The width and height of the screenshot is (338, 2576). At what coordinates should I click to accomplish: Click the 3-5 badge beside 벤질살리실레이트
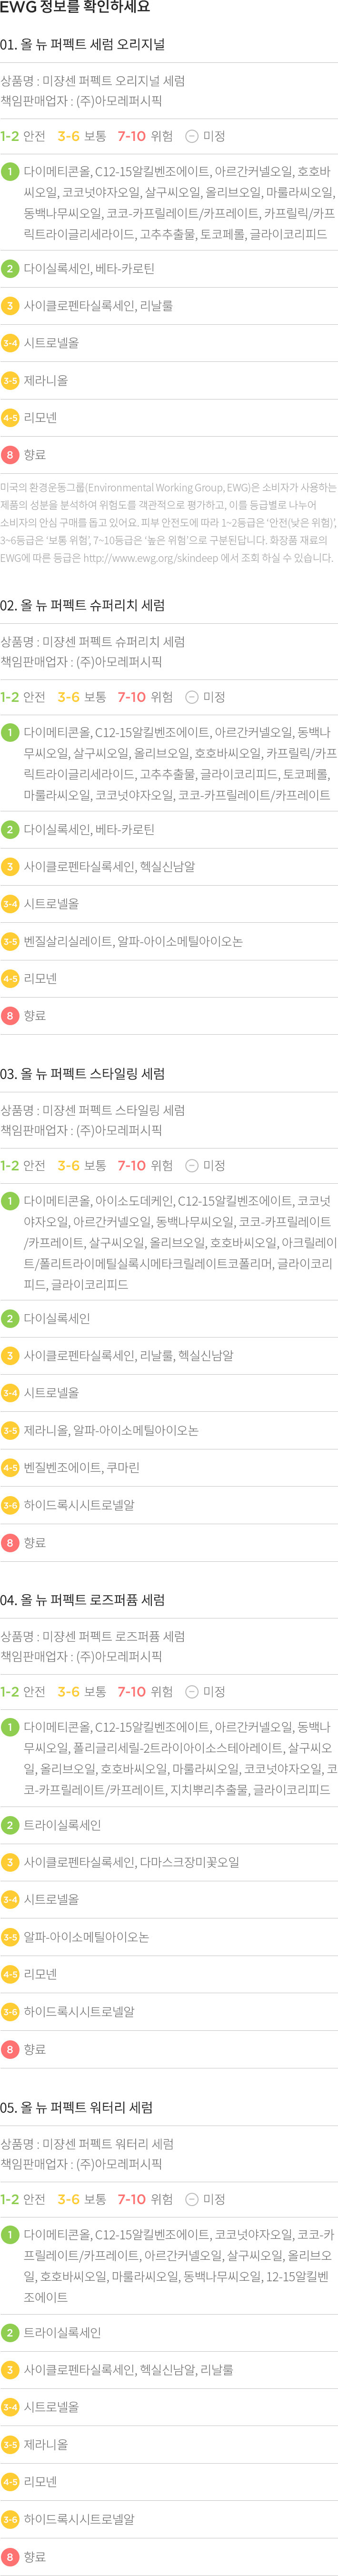(x=10, y=941)
